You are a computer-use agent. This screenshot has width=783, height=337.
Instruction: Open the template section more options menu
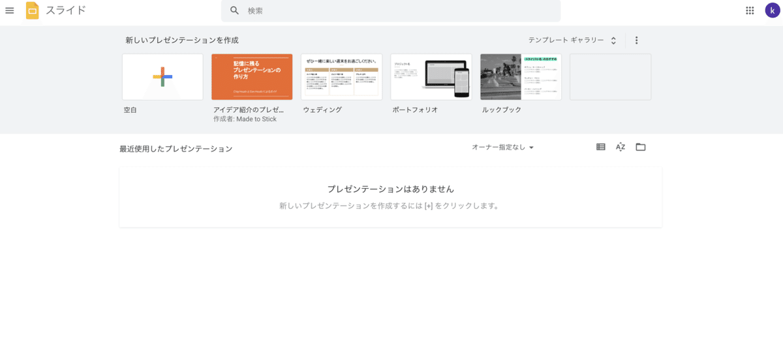(x=637, y=40)
